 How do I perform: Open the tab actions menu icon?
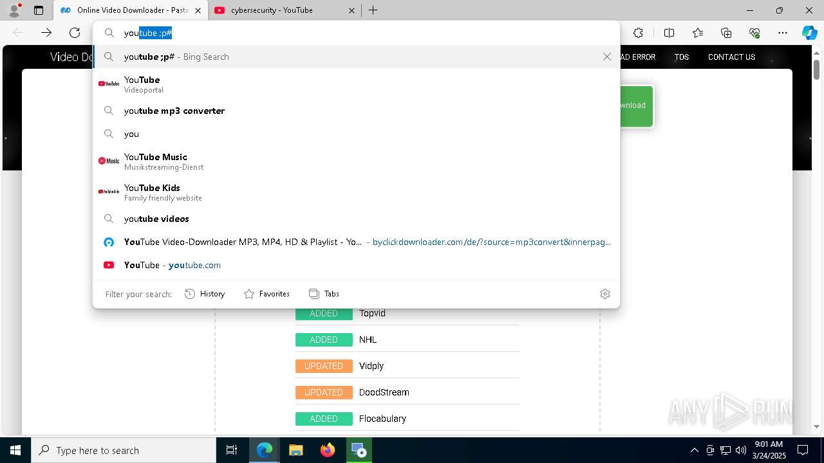(x=39, y=10)
